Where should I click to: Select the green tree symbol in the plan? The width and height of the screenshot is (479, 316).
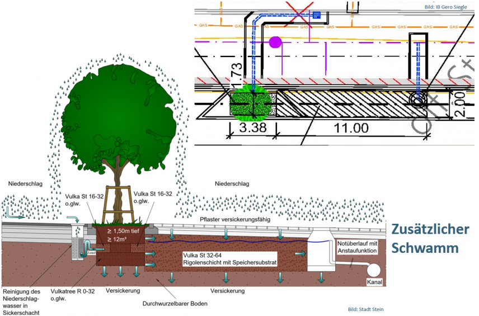[x=251, y=102]
